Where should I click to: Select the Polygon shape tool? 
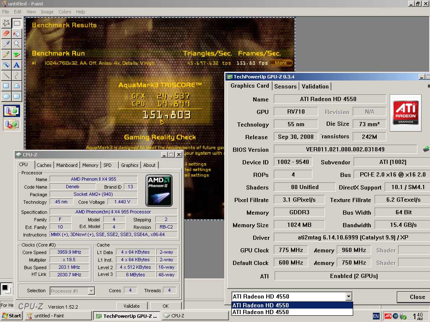(x=17, y=86)
